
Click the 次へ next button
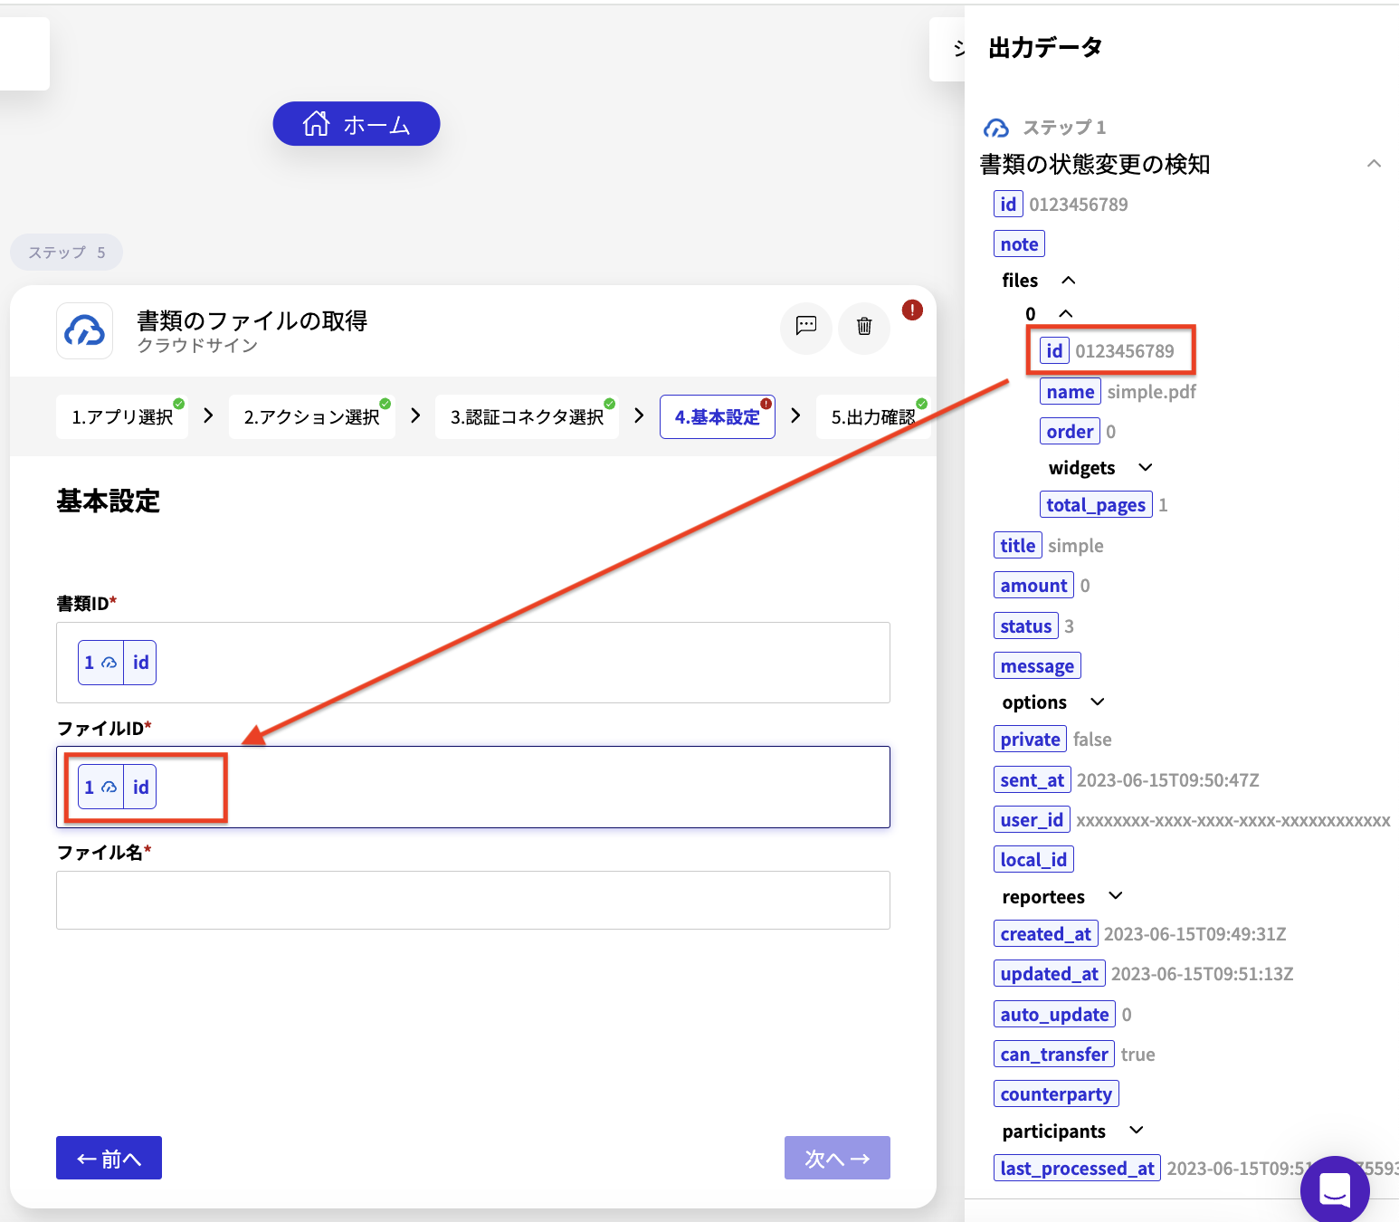[x=837, y=1158]
